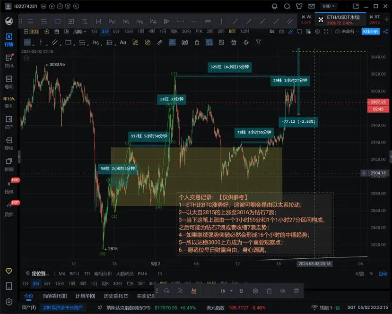Click the text color Aa in floating toolbar

pyautogui.click(x=194, y=291)
